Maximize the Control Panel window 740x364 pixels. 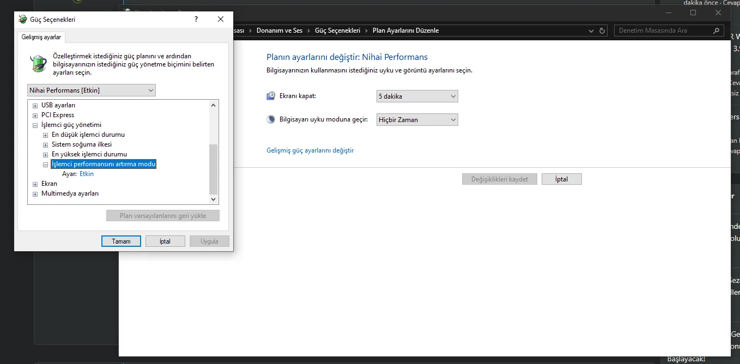(x=693, y=13)
